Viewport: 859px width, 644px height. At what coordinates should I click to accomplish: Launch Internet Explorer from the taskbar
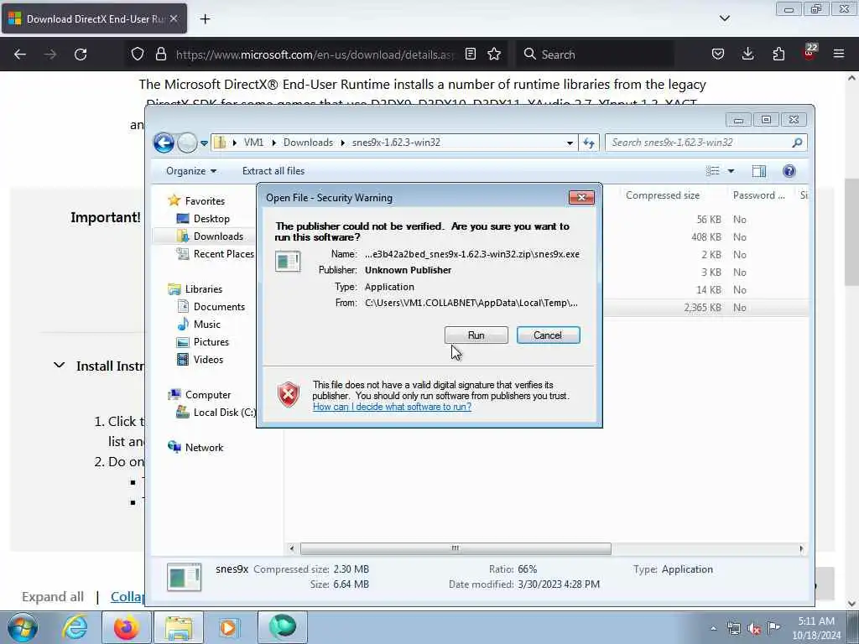[75, 627]
